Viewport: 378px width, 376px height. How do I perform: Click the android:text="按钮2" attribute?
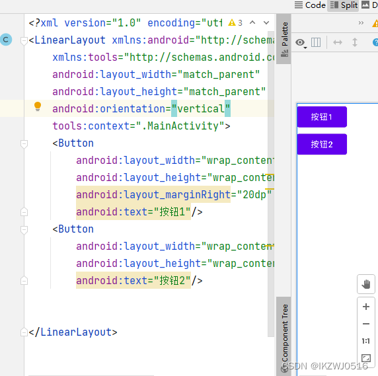pyautogui.click(x=133, y=280)
